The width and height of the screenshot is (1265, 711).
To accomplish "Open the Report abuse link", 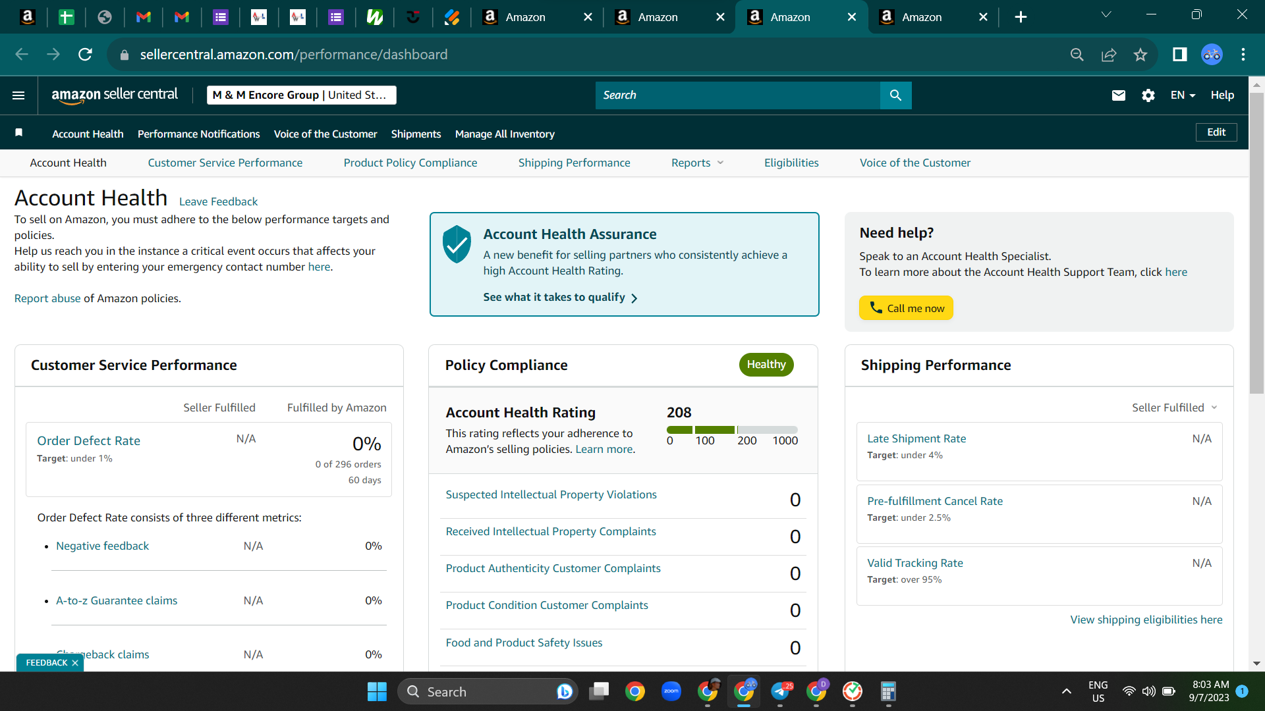I will click(x=47, y=298).
